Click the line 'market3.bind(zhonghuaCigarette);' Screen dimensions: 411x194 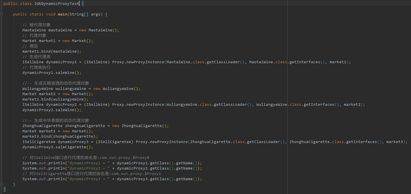[60, 137]
